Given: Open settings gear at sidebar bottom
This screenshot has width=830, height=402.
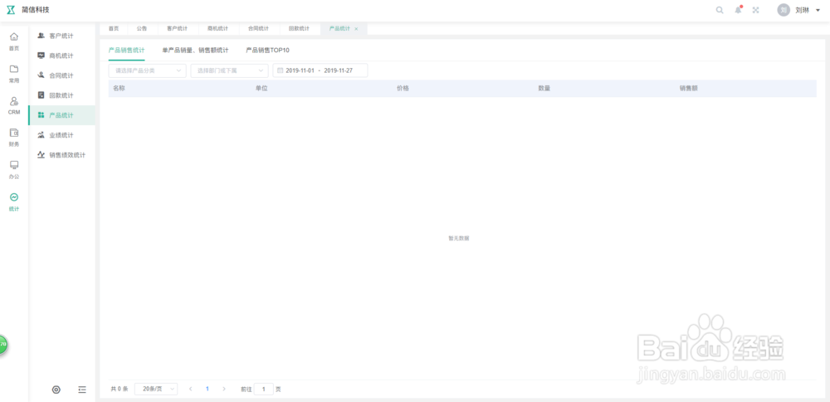Looking at the screenshot, I should 56,390.
